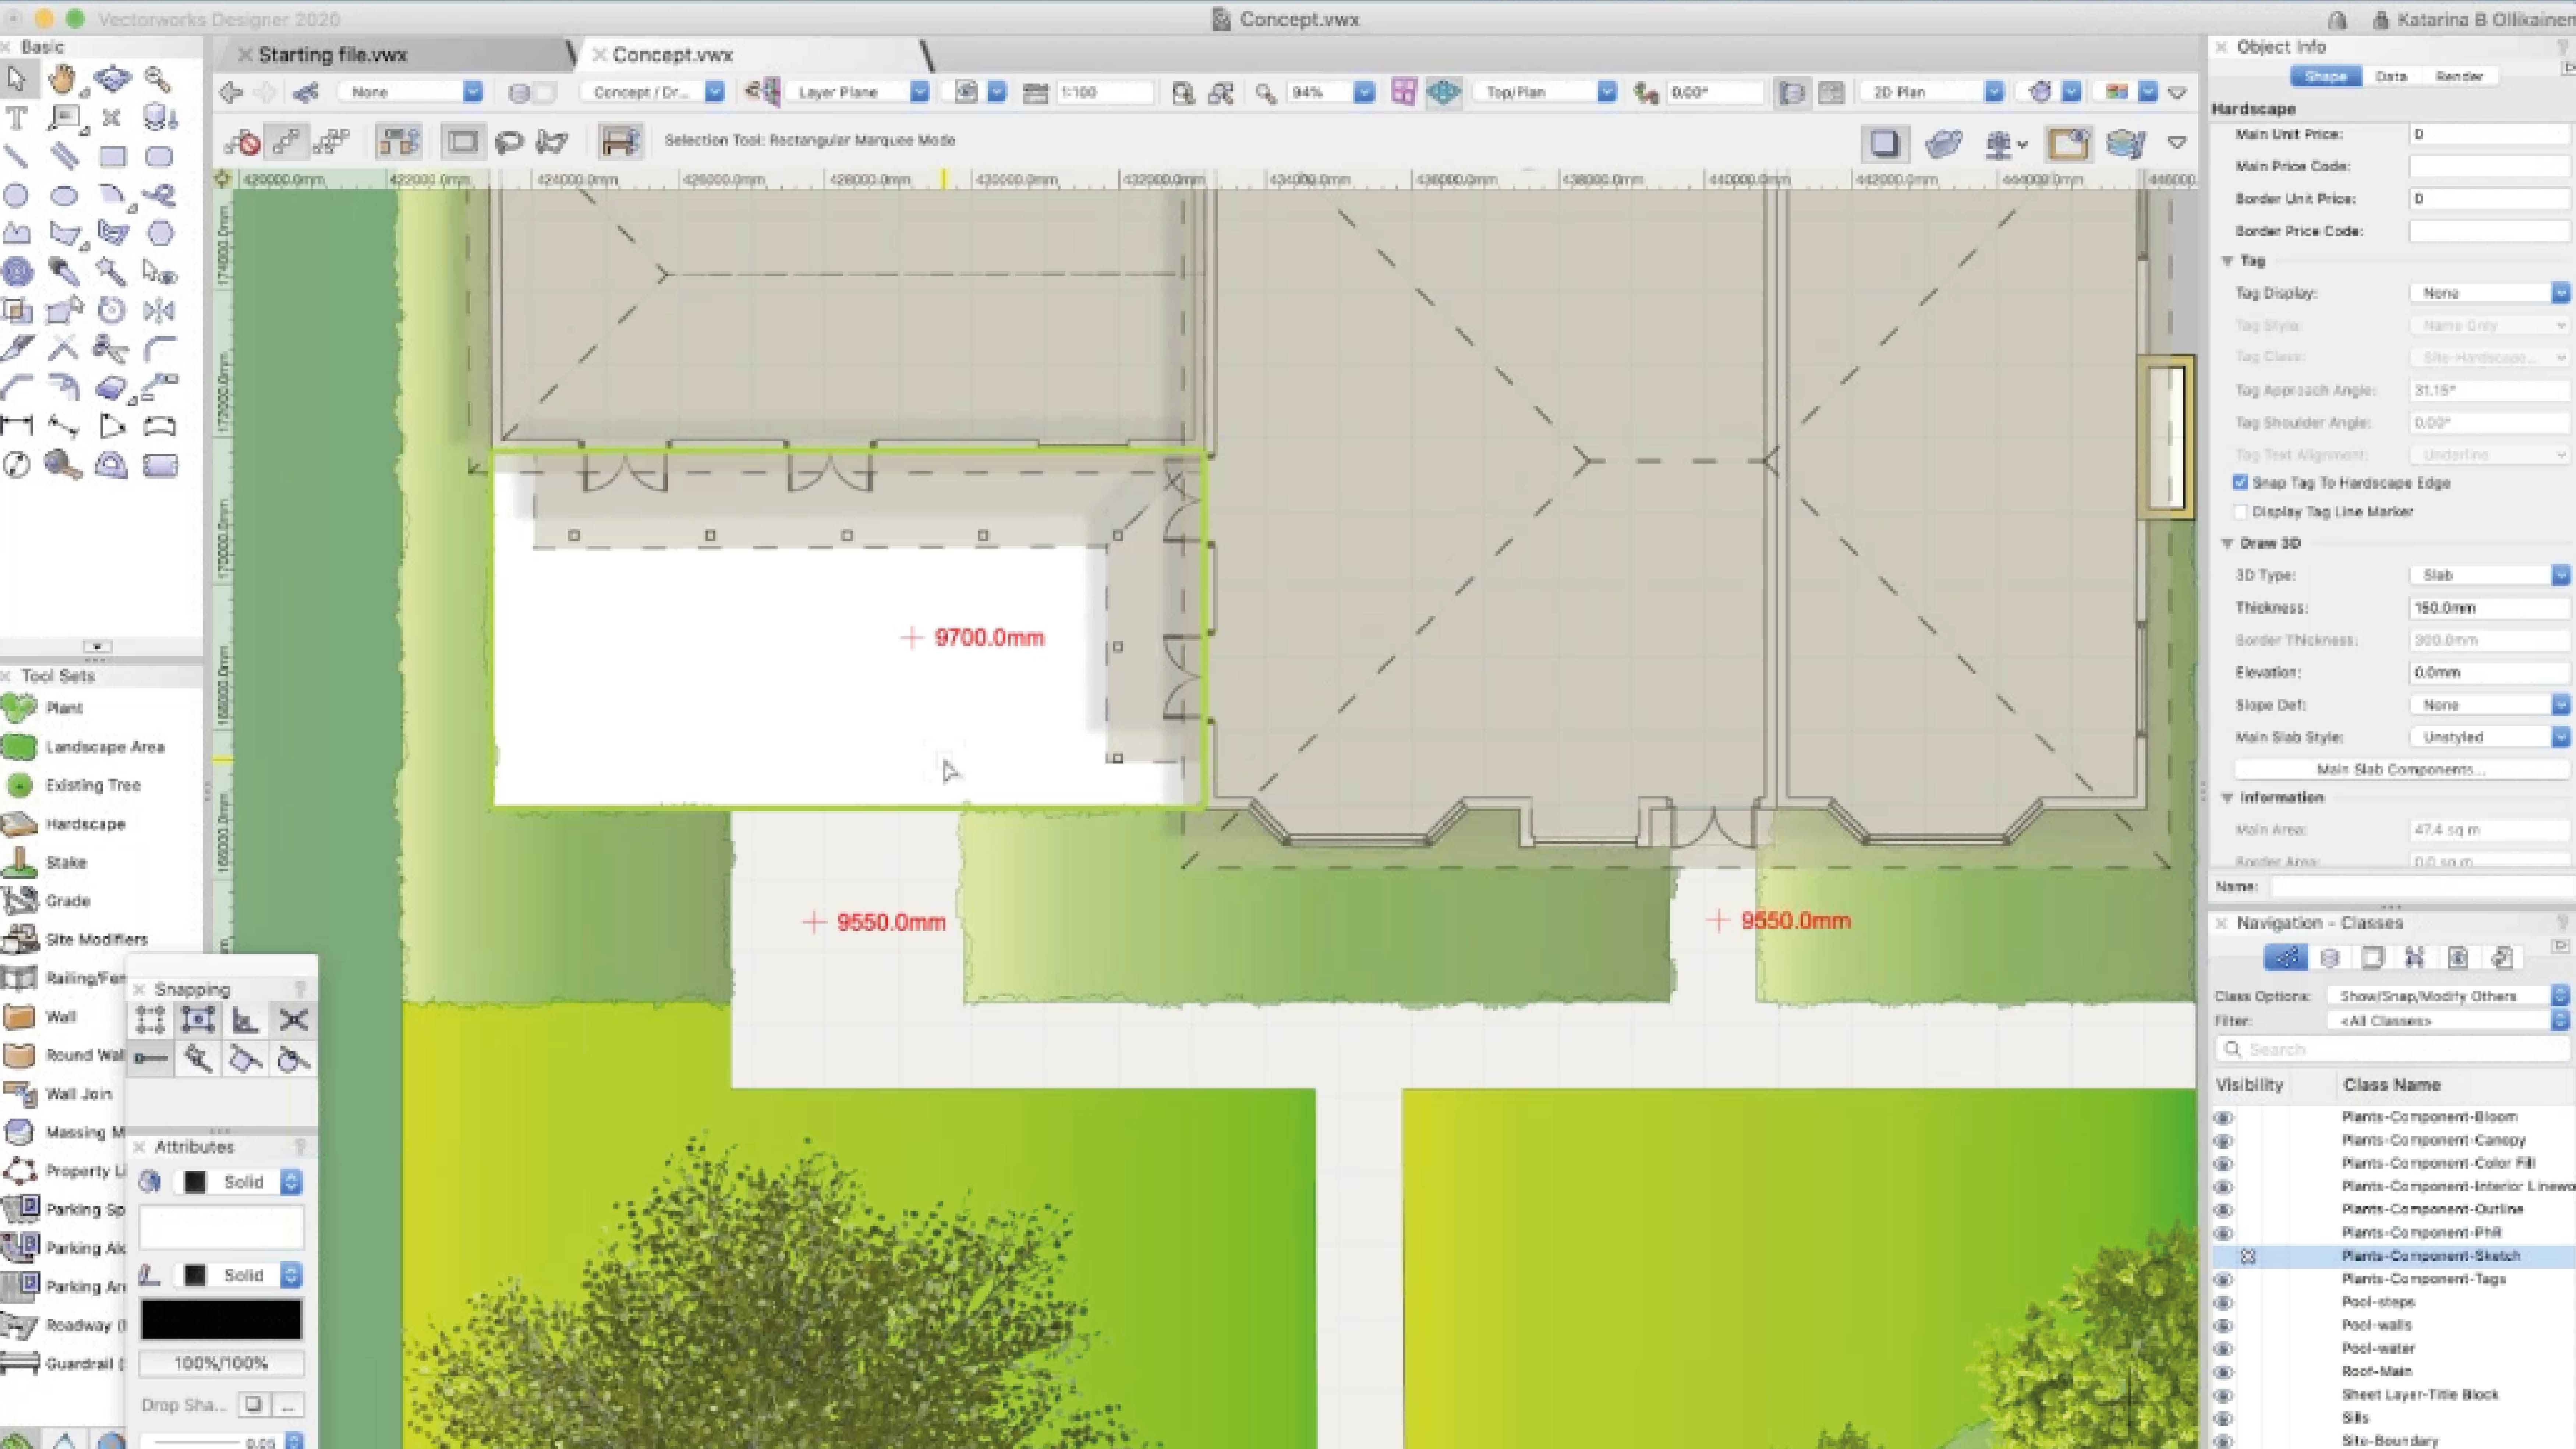Image resolution: width=2576 pixels, height=1449 pixels.
Task: Click Fit to Objects icon
Action: 1221,92
